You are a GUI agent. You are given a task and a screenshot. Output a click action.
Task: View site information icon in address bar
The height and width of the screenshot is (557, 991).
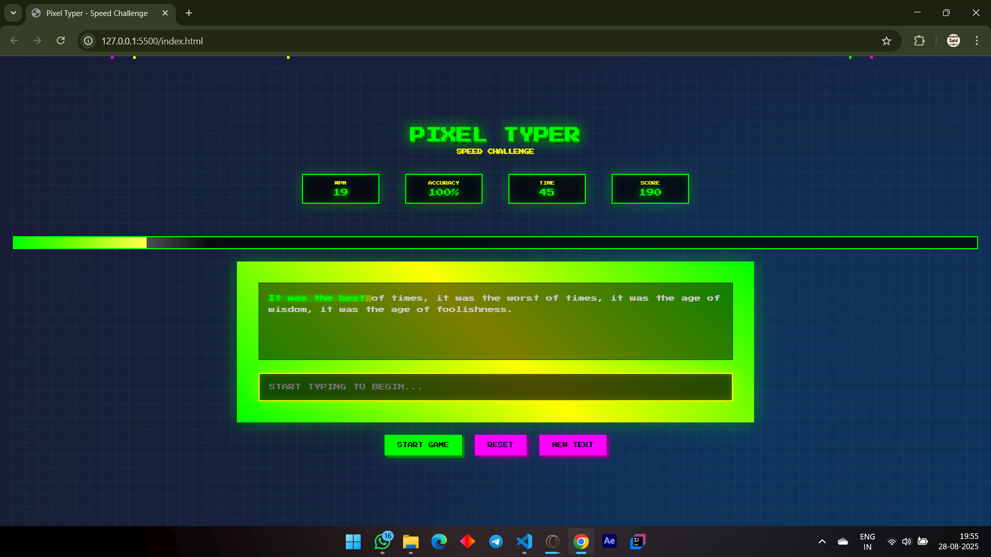[x=89, y=41]
